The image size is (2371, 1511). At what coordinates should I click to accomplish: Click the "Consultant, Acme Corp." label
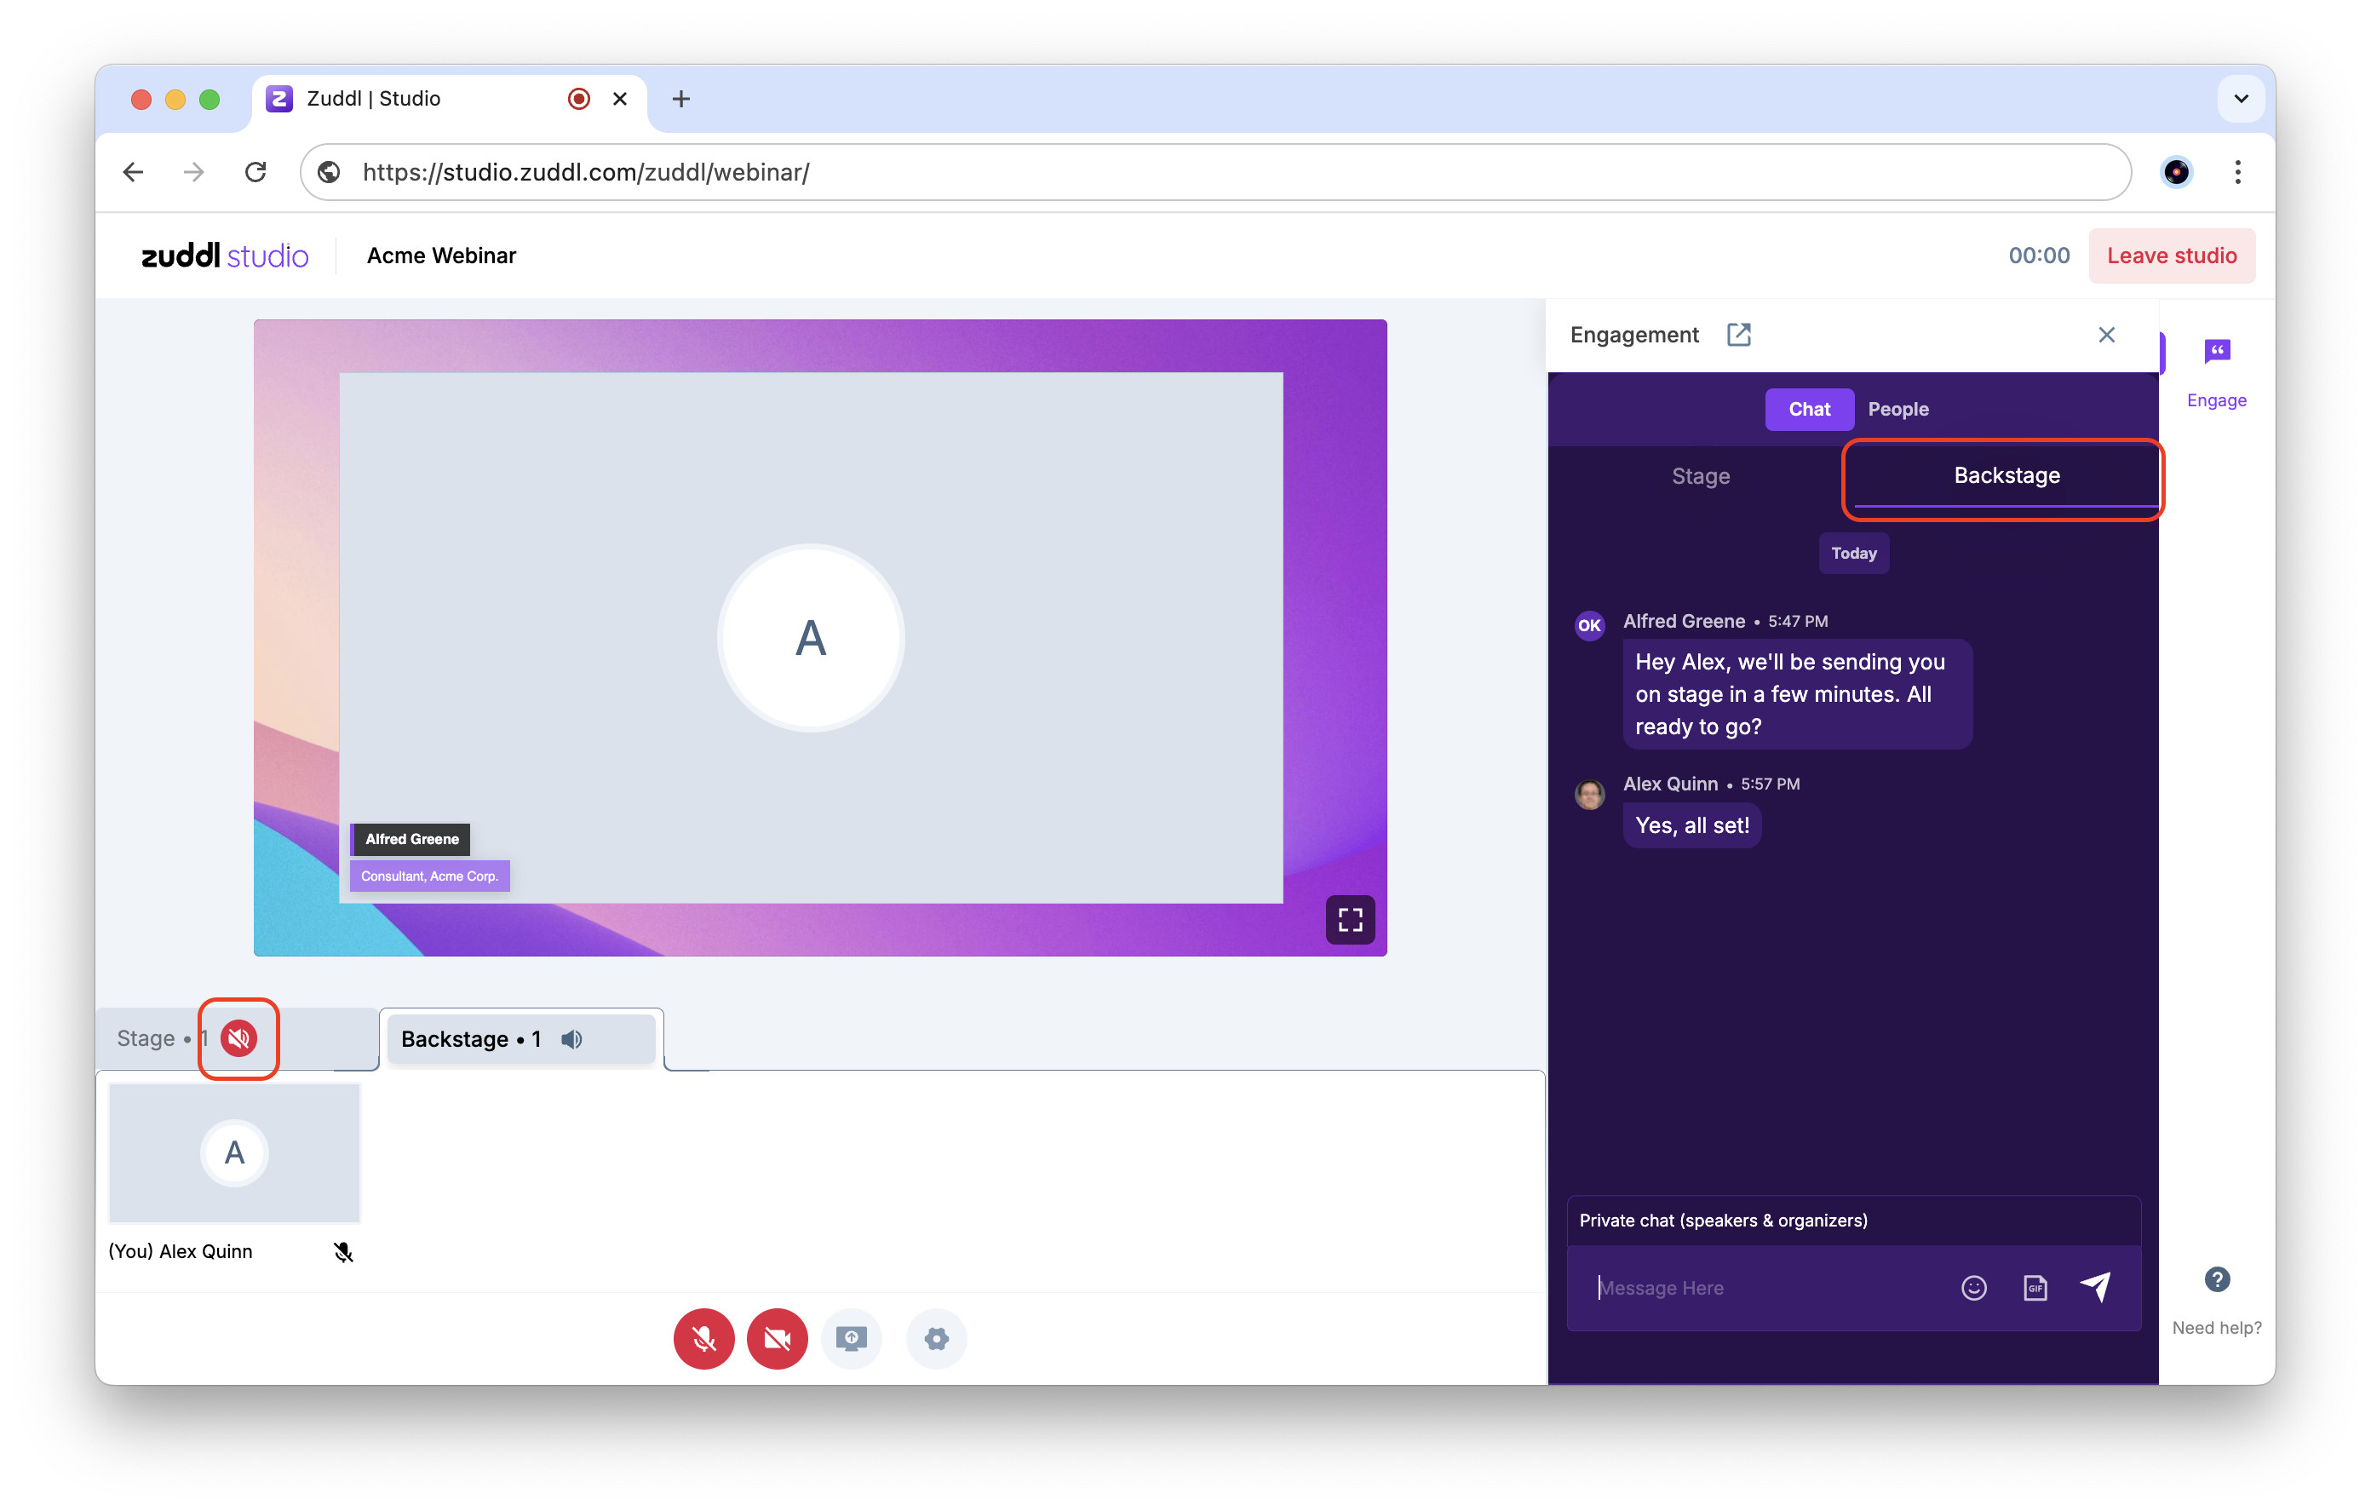pyautogui.click(x=429, y=876)
